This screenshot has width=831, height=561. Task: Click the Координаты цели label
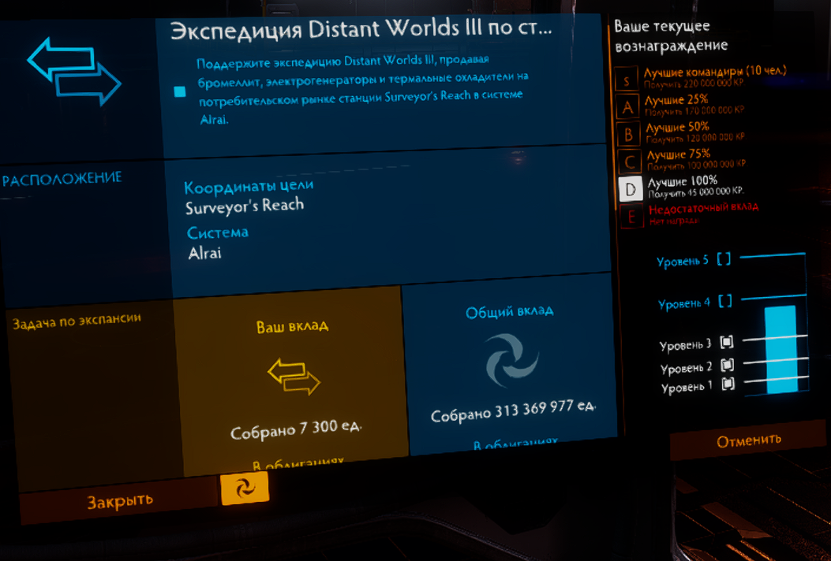249,186
